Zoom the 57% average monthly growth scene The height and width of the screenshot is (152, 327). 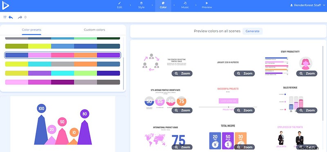coord(182,110)
